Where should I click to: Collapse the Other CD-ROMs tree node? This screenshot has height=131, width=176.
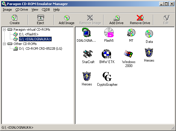pos(4,44)
